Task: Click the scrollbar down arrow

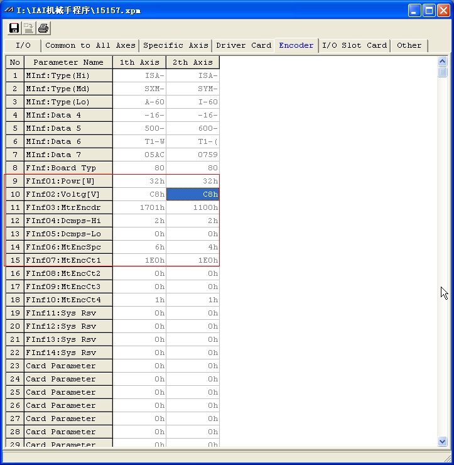Action: [442, 442]
